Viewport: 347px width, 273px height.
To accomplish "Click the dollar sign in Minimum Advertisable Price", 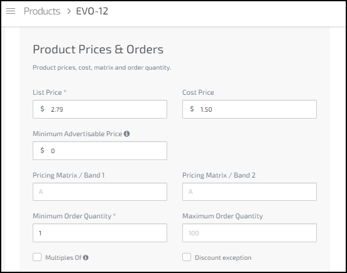I will pos(42,150).
